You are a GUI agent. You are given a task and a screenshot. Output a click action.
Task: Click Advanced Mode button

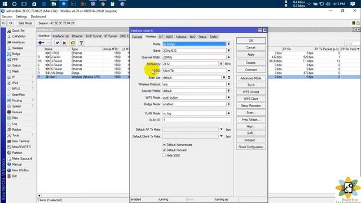pyautogui.click(x=251, y=78)
